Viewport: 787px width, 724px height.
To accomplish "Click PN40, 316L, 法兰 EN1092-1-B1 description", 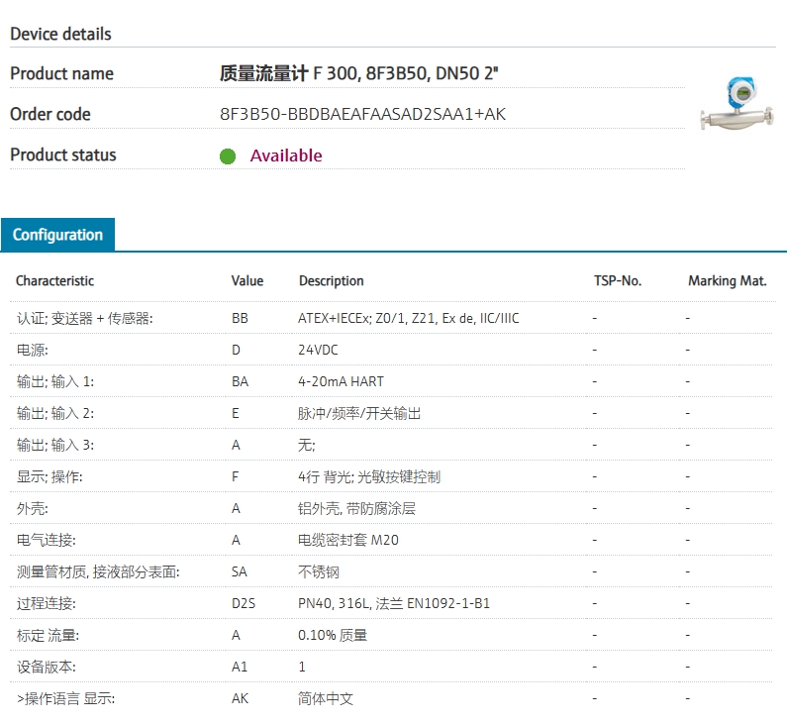I will pos(394,603).
